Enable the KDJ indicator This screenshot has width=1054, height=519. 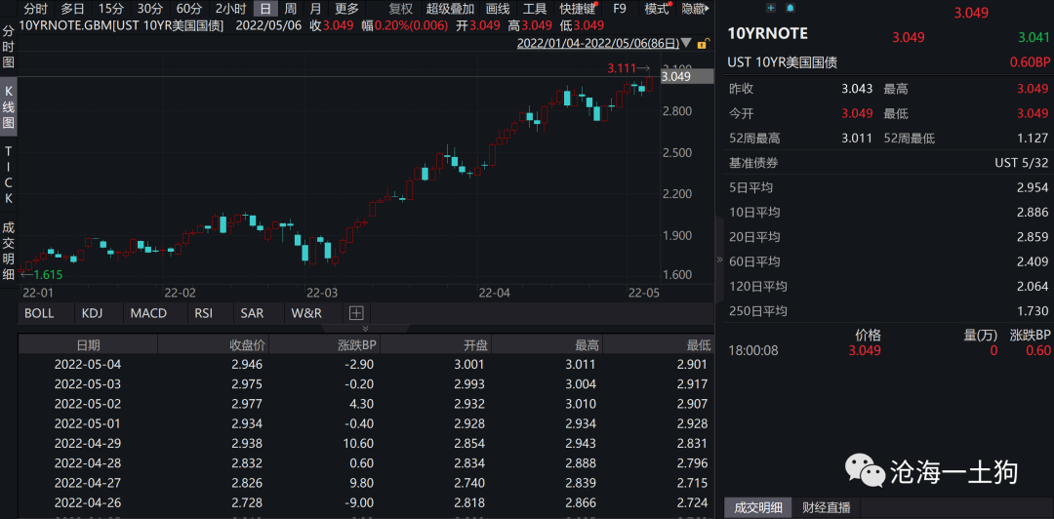click(x=94, y=312)
